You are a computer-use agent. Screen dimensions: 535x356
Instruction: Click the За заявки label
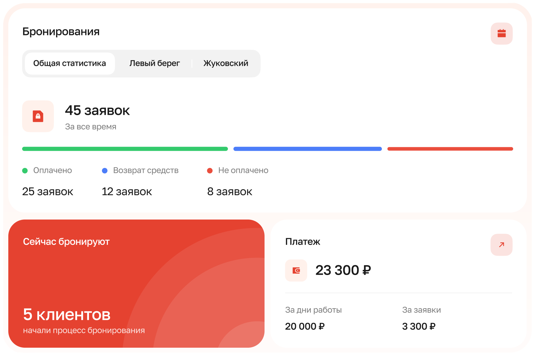(x=421, y=310)
